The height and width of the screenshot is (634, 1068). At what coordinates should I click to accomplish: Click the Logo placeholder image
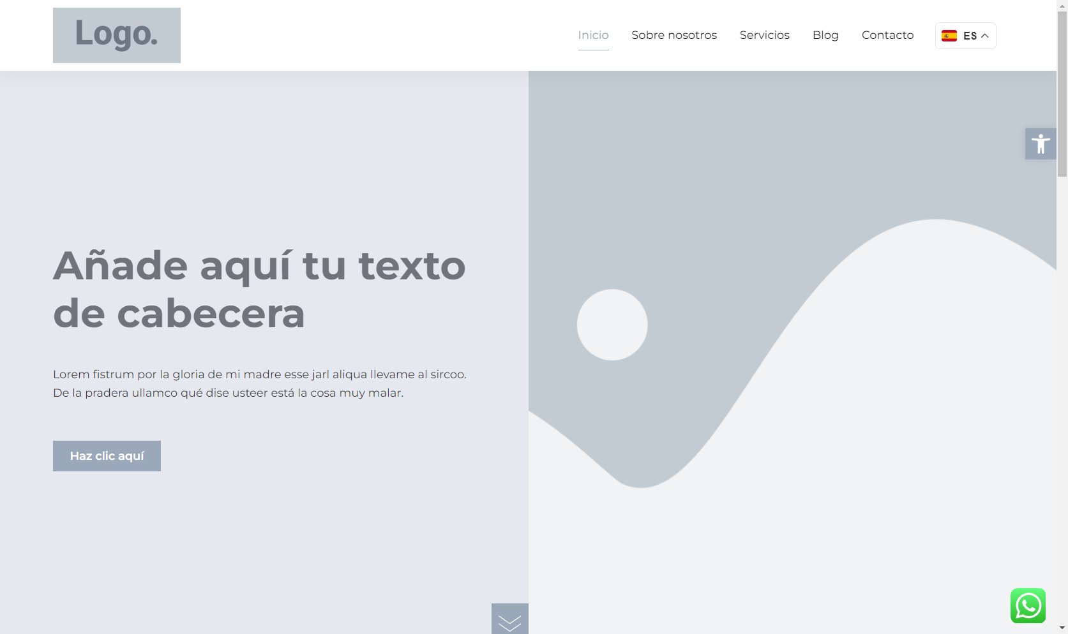[117, 35]
